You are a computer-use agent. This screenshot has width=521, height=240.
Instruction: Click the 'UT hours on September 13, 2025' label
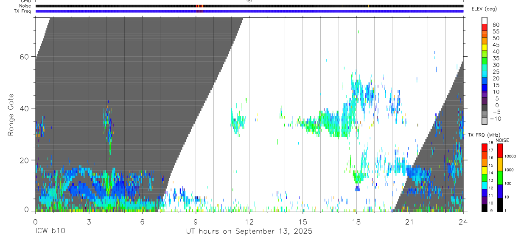click(249, 231)
